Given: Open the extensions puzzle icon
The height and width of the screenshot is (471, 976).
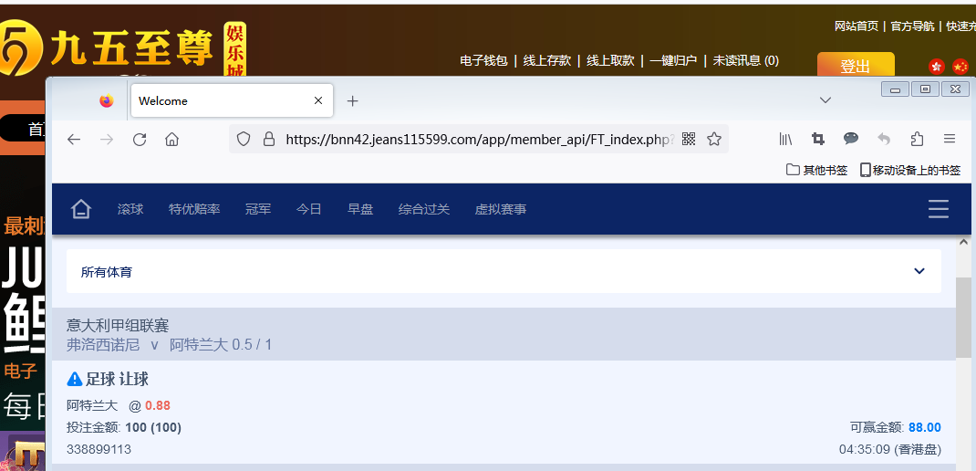Looking at the screenshot, I should pyautogui.click(x=917, y=139).
